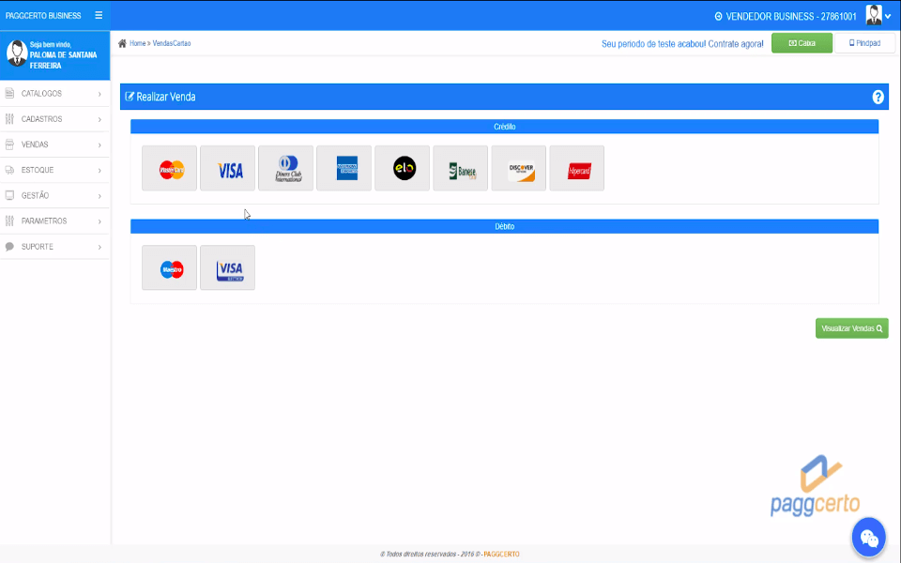The image size is (901, 563).
Task: Click the Crédito section header
Action: coord(505,127)
